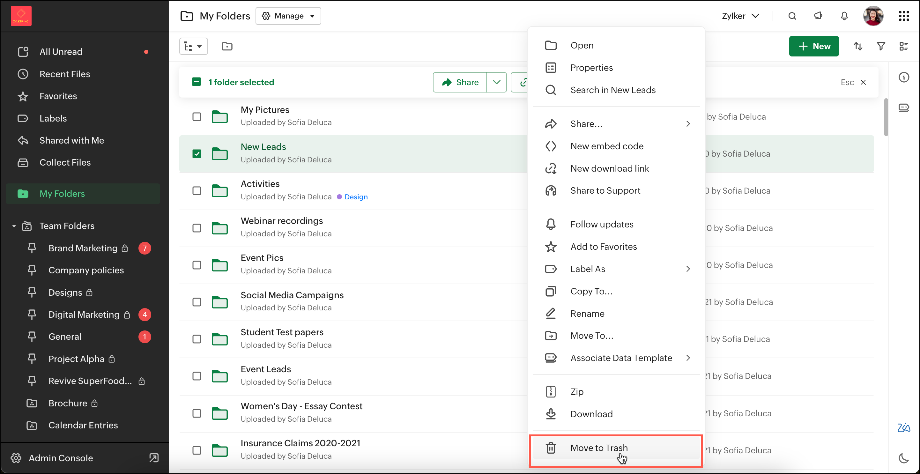Image resolution: width=920 pixels, height=474 pixels.
Task: Open Admin Console in the sidebar
Action: tap(61, 458)
